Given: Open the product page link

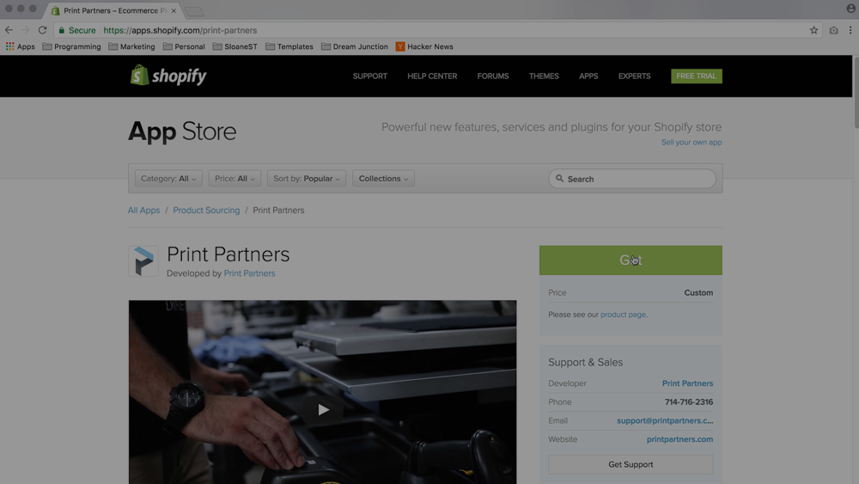Looking at the screenshot, I should [623, 315].
